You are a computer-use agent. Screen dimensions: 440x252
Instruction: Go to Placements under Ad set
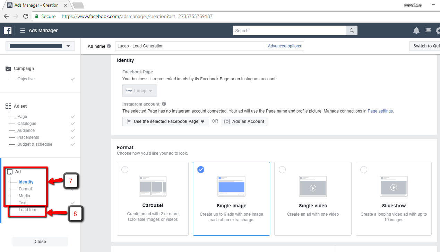[x=28, y=137]
